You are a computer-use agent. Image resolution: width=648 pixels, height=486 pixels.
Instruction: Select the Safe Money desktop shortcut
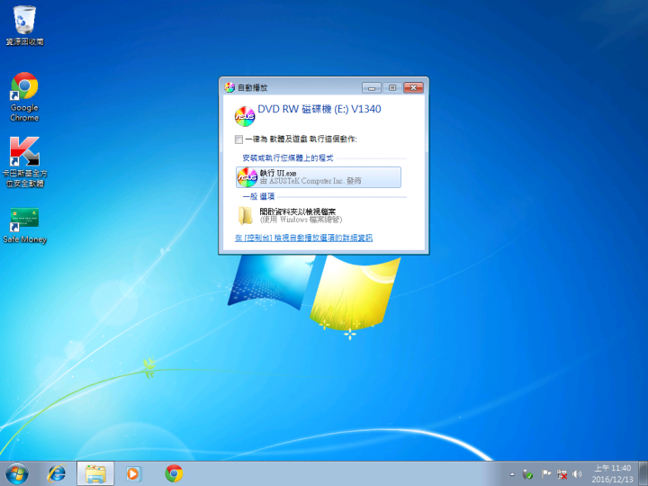pos(24,225)
